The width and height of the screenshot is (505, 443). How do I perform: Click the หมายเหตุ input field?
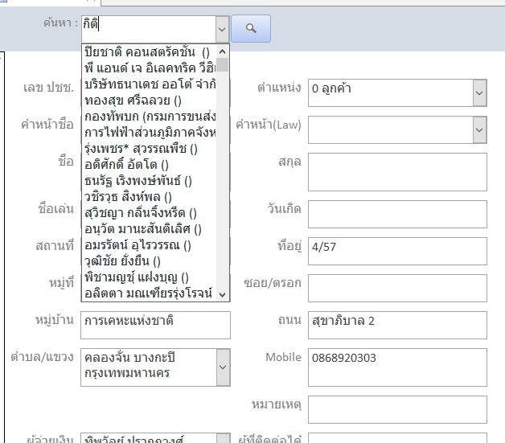[x=397, y=409]
